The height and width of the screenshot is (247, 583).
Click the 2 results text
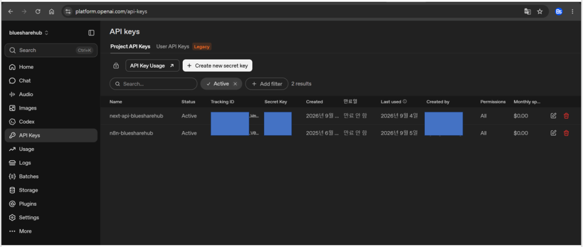[x=301, y=84]
